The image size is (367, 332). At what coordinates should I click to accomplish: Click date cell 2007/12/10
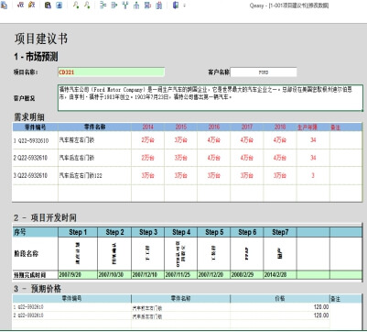(148, 275)
